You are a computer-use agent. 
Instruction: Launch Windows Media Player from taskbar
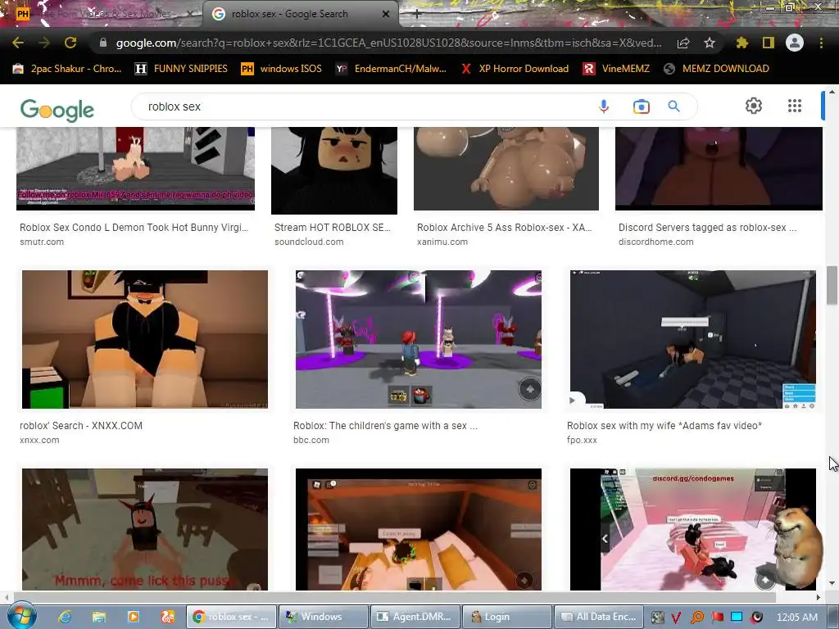coord(134,617)
